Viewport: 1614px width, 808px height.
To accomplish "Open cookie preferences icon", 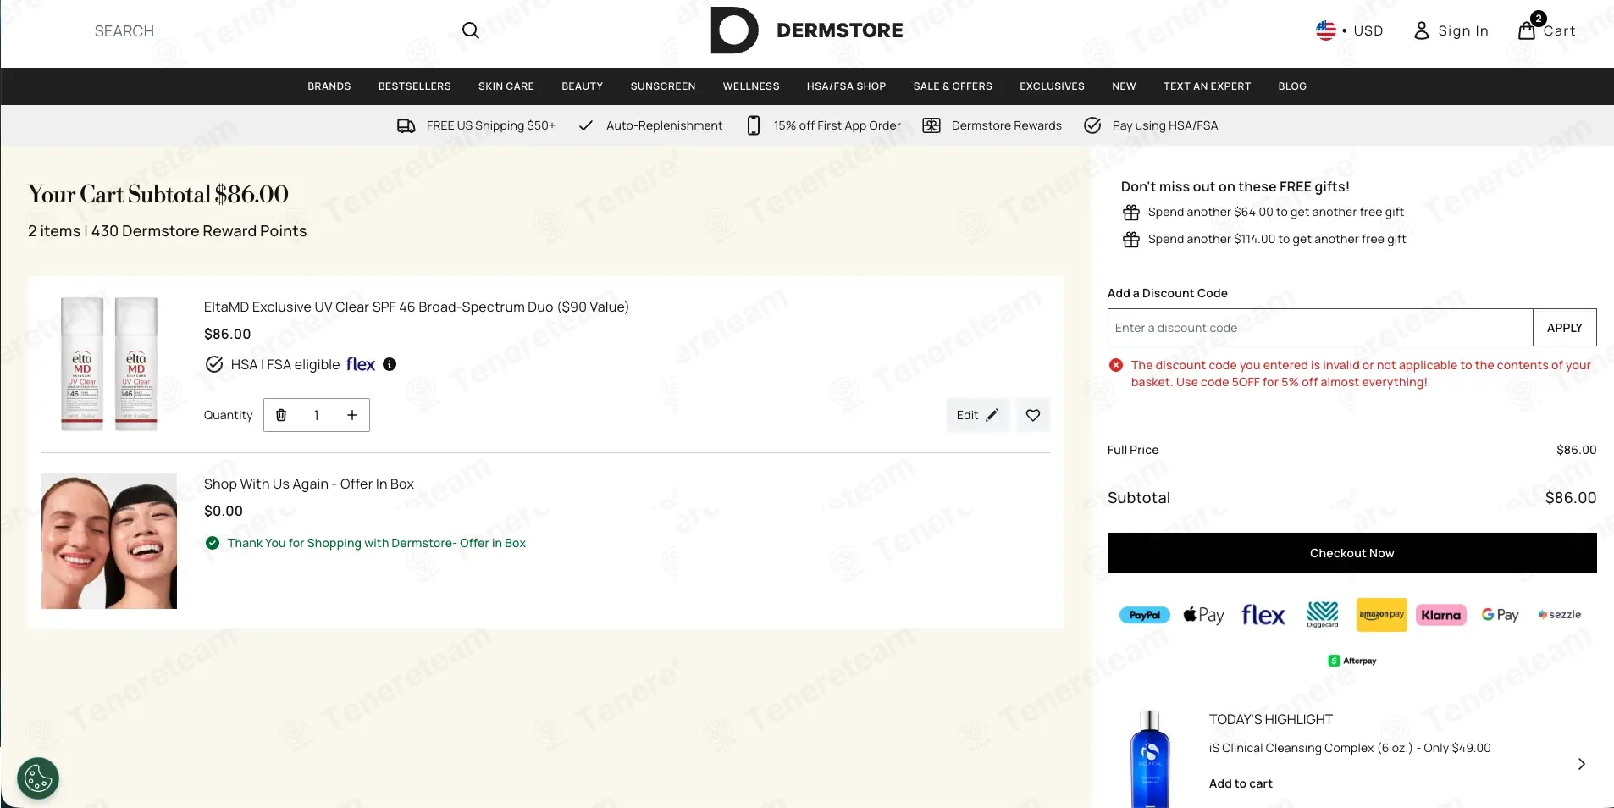I will pos(38,778).
